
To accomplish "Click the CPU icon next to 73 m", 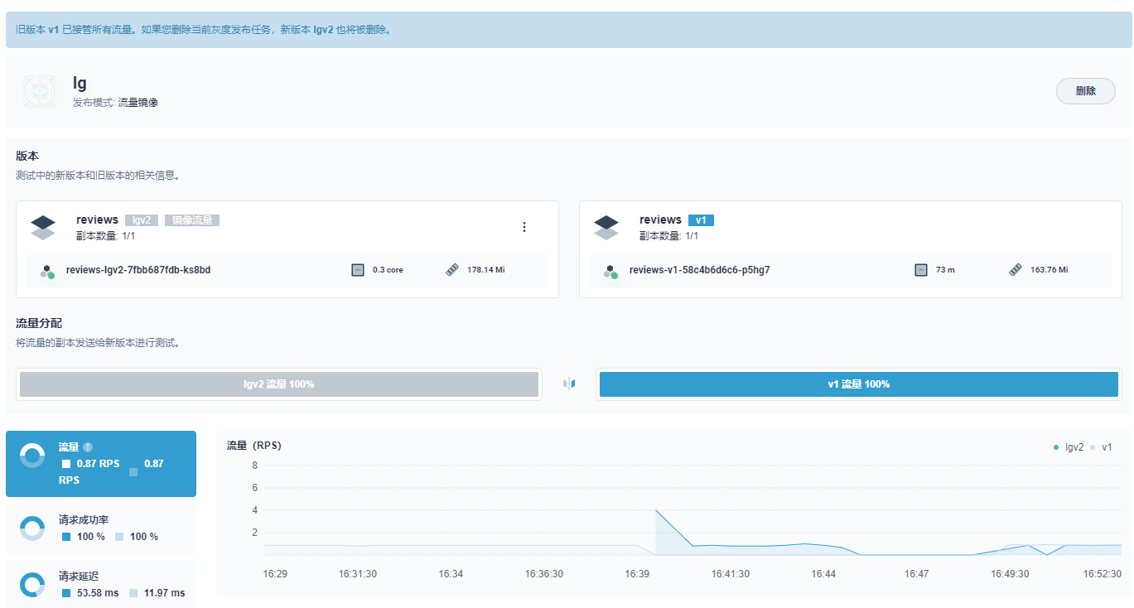I will pos(921,270).
